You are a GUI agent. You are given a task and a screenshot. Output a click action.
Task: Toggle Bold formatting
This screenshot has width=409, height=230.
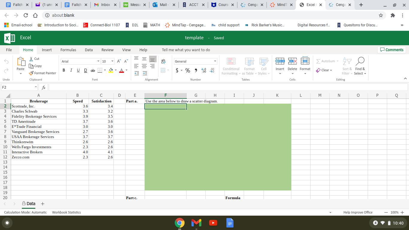64,70
